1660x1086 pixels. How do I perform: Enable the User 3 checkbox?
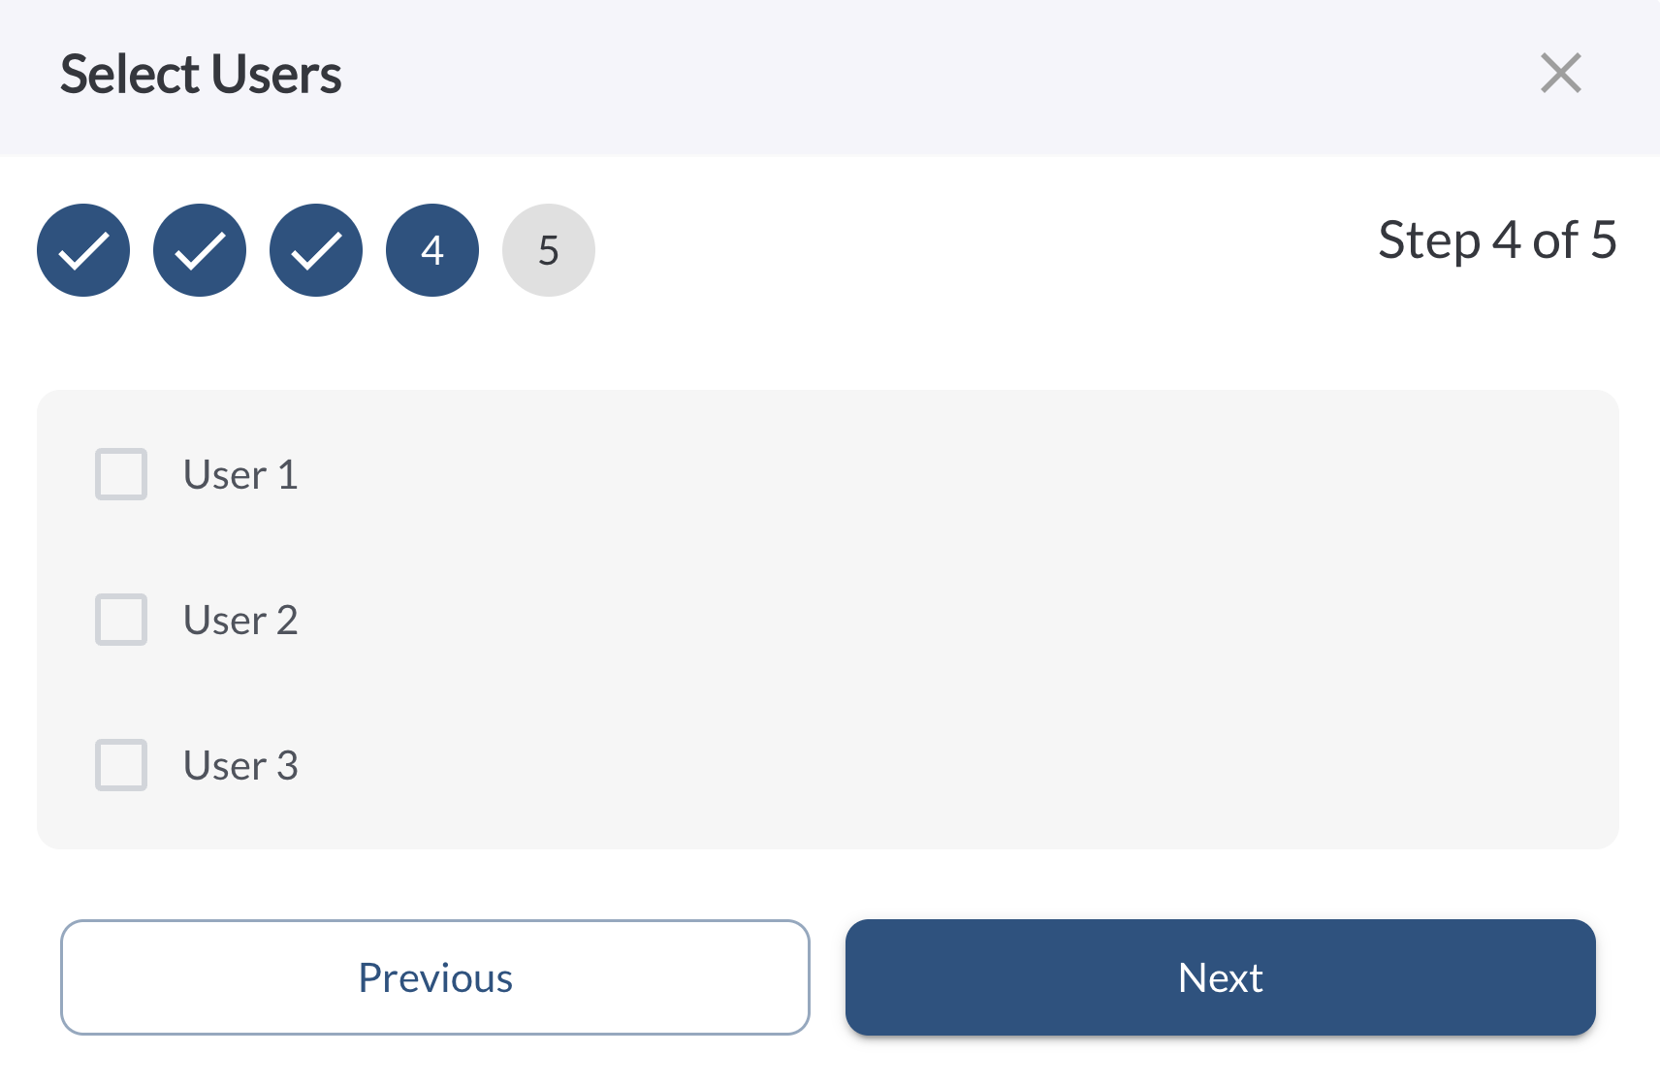click(x=121, y=765)
